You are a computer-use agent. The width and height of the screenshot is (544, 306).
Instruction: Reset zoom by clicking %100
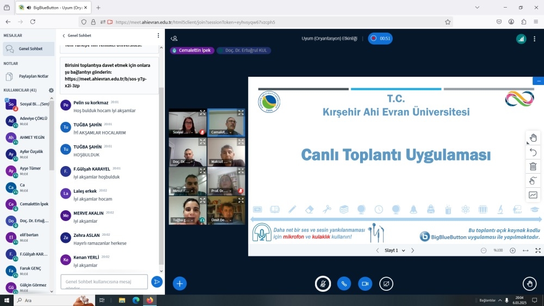click(x=498, y=250)
